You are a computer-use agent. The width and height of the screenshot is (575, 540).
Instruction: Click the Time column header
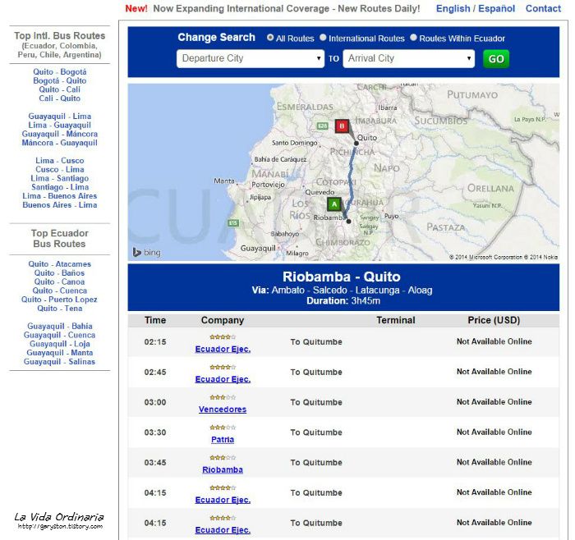pyautogui.click(x=155, y=320)
